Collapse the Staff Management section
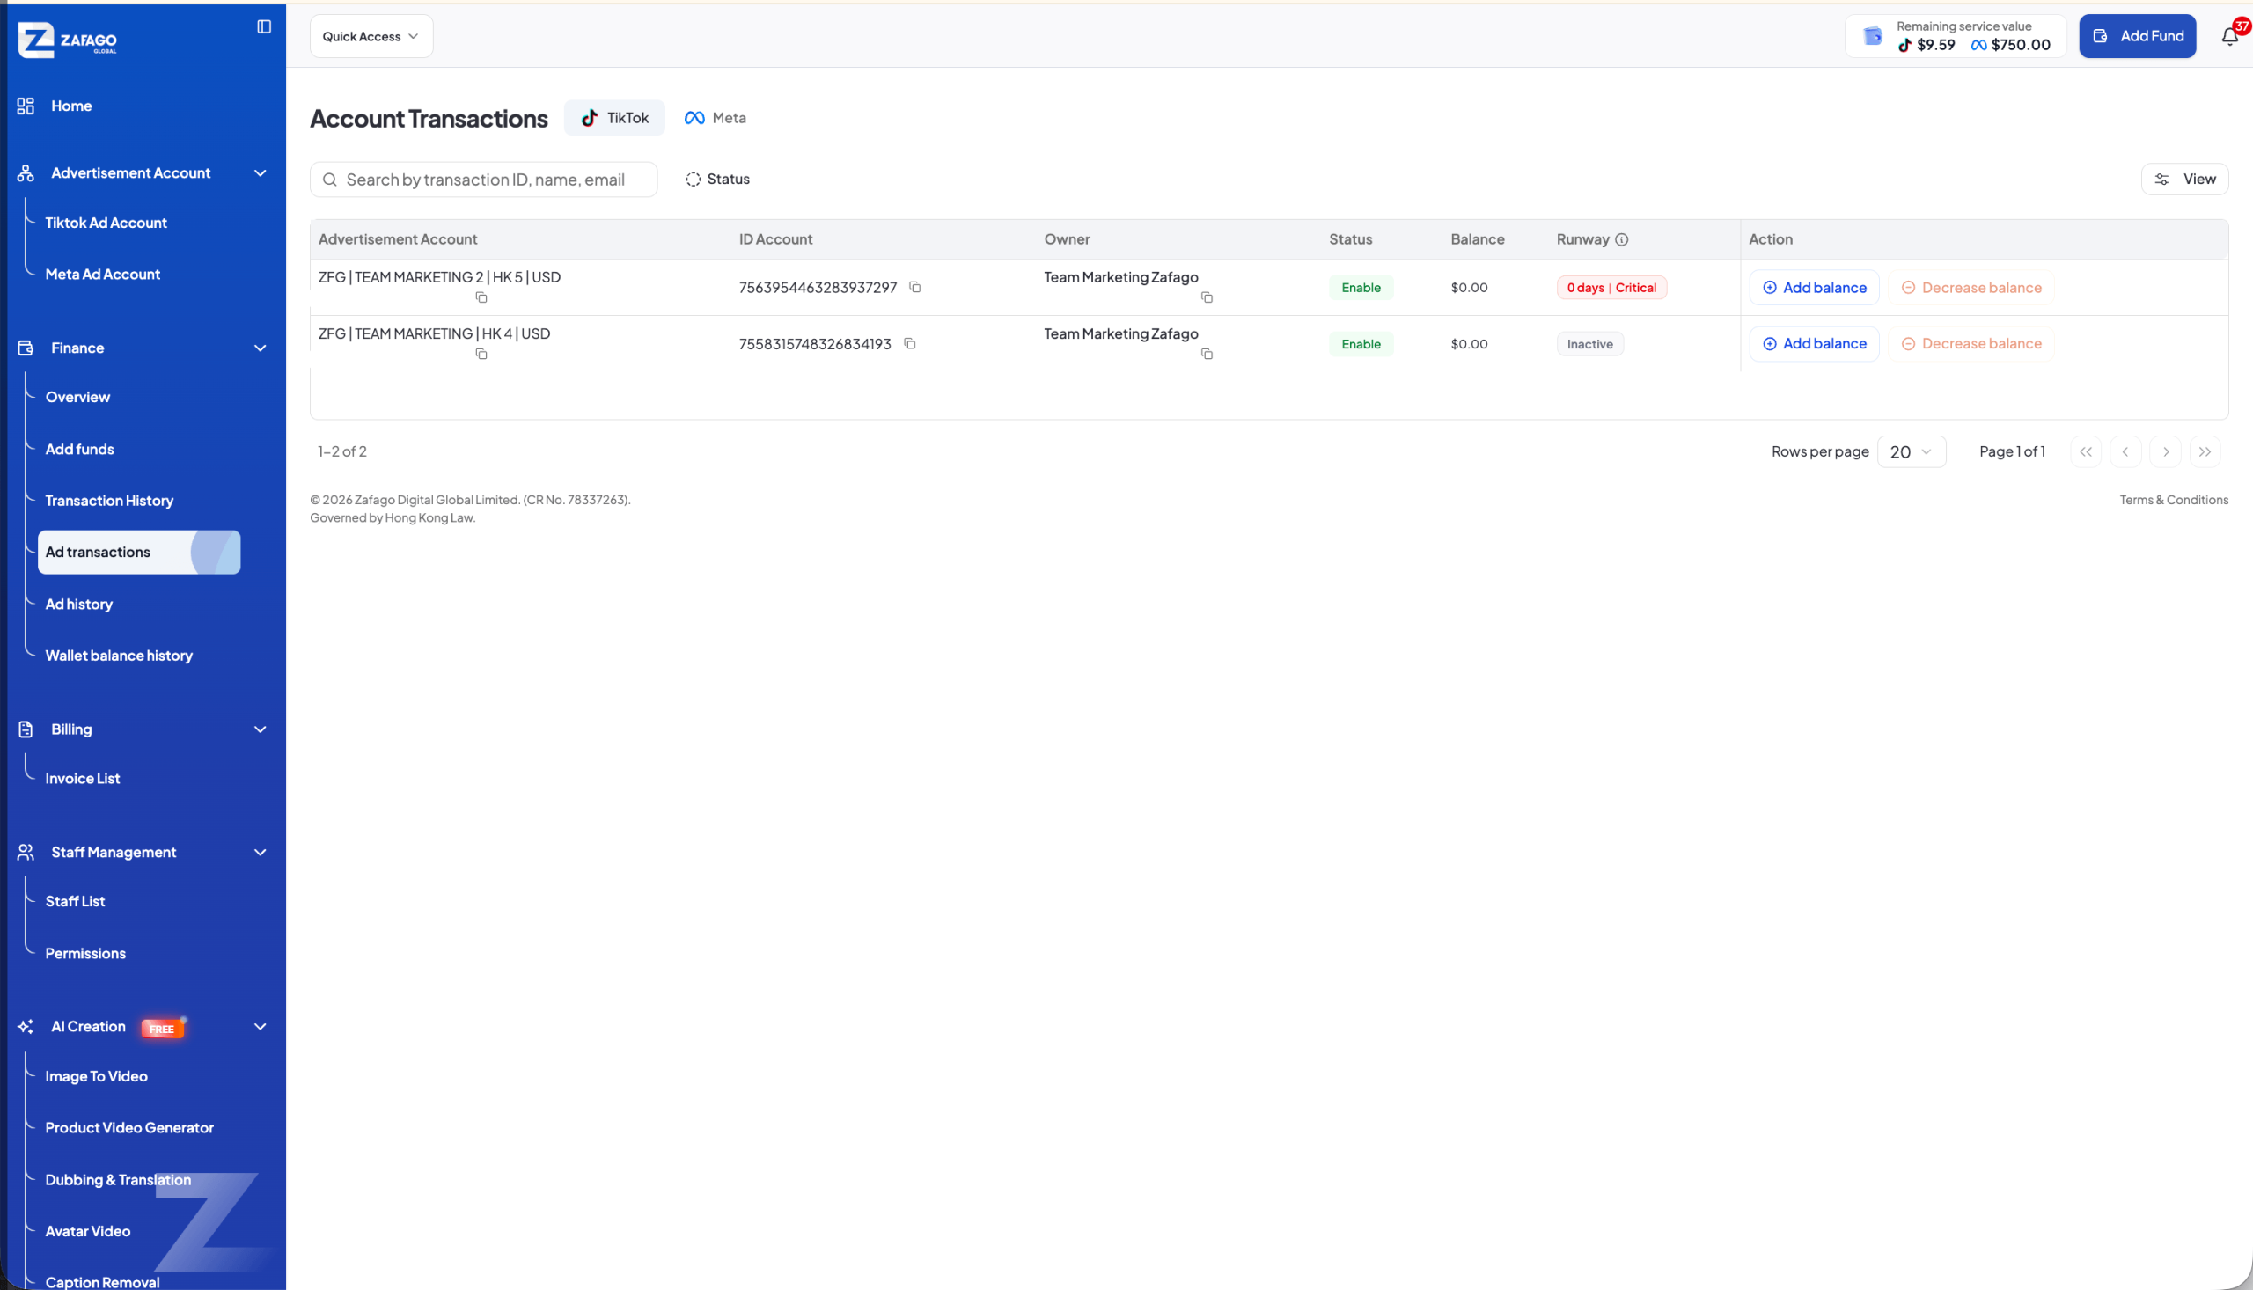Screen dimensions: 2253x1290 click(x=261, y=853)
